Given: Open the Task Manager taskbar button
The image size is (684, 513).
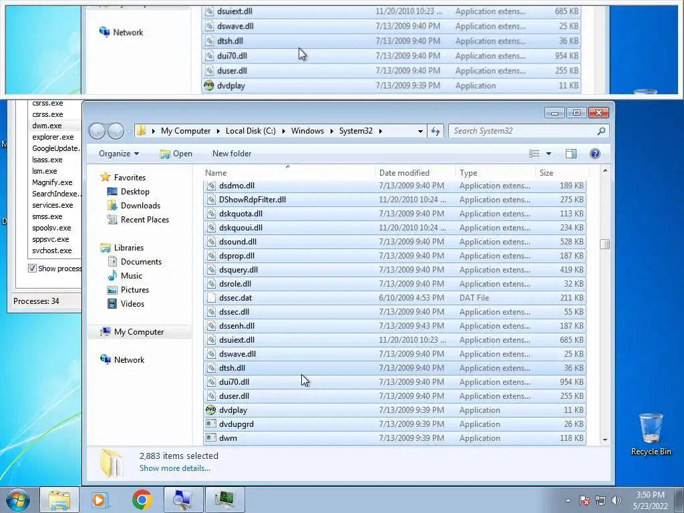Looking at the screenshot, I should click(224, 500).
